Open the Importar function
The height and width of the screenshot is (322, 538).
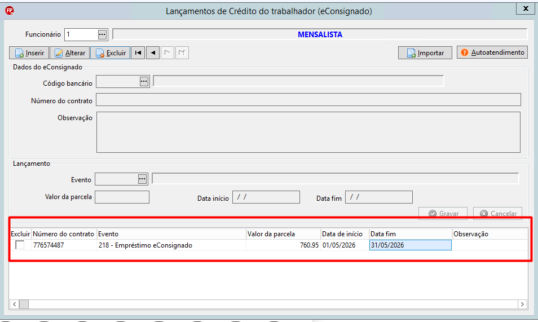(x=425, y=53)
